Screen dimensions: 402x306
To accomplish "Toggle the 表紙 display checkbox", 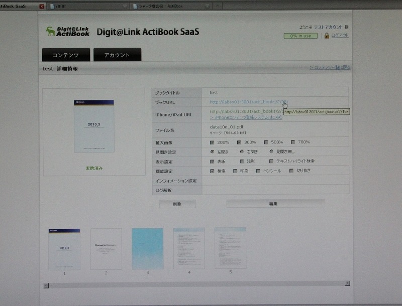I will tap(212, 162).
